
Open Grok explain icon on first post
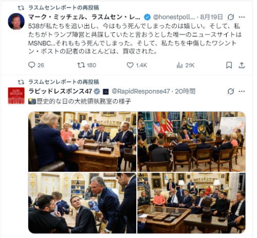231,17
